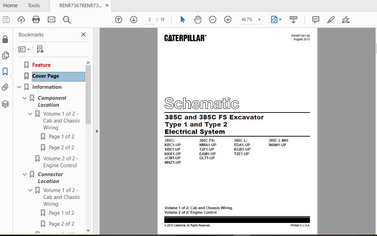Open the Find text search tool
This screenshot has height=236, width=377.
pos(67,20)
